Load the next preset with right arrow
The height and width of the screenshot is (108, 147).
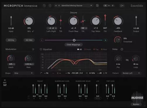[59, 6]
